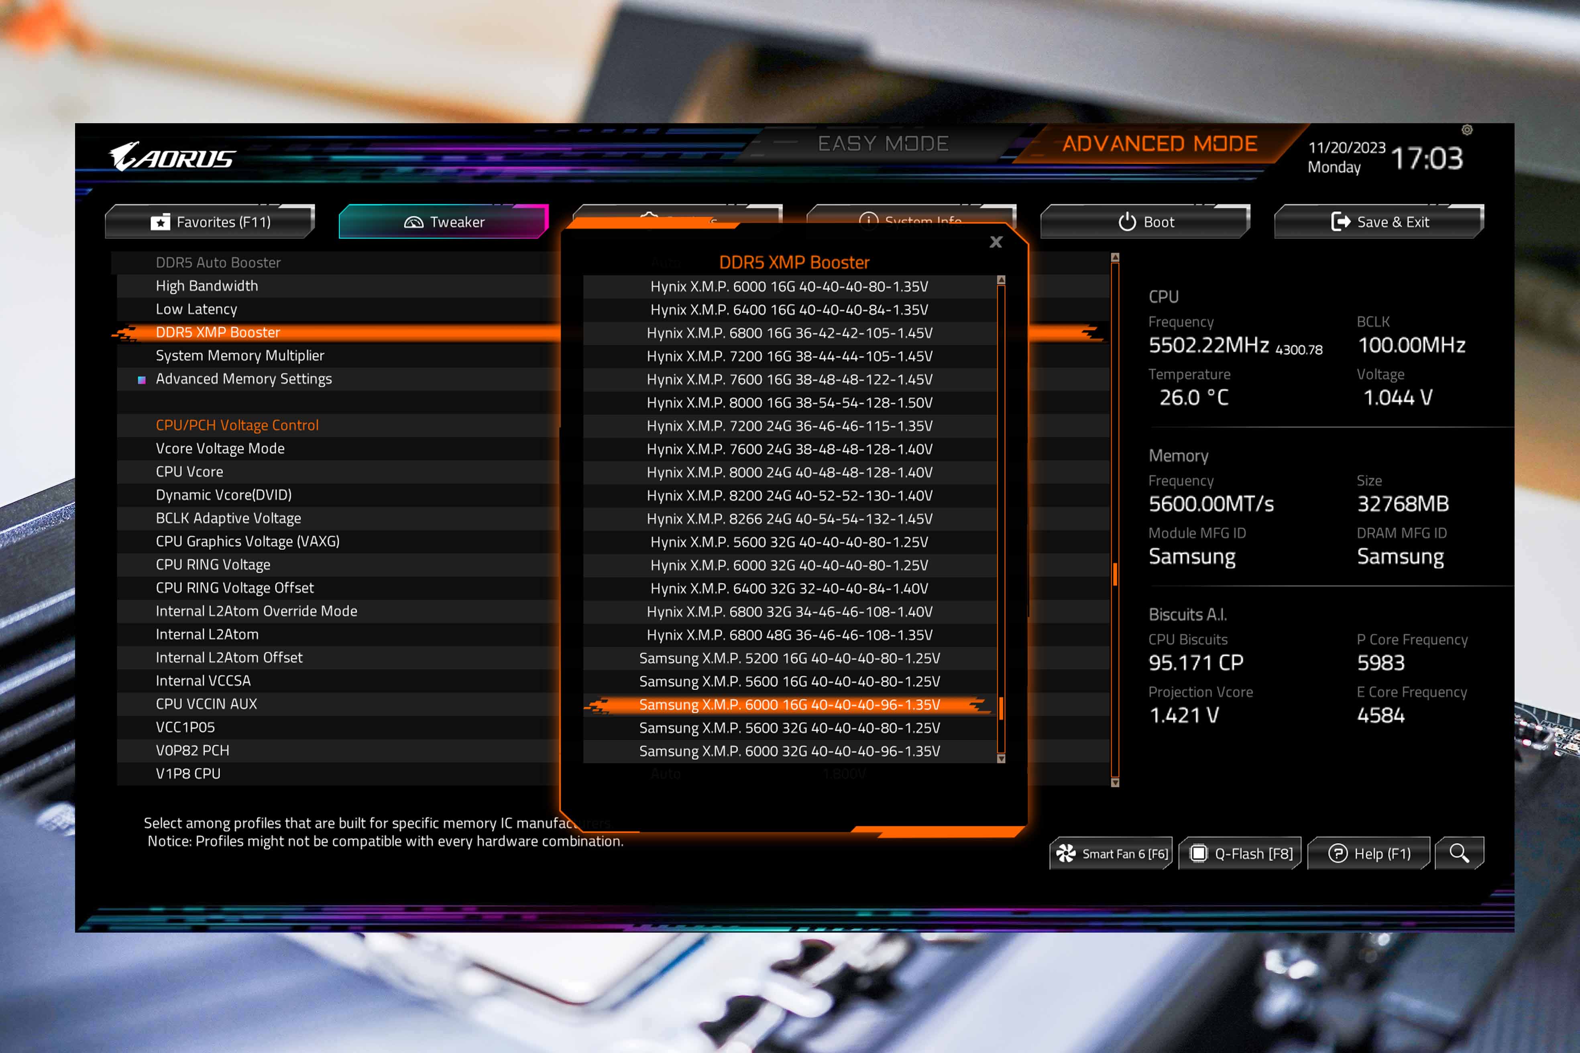
Task: Click the popup list scroll-down arrow
Action: point(1001,759)
